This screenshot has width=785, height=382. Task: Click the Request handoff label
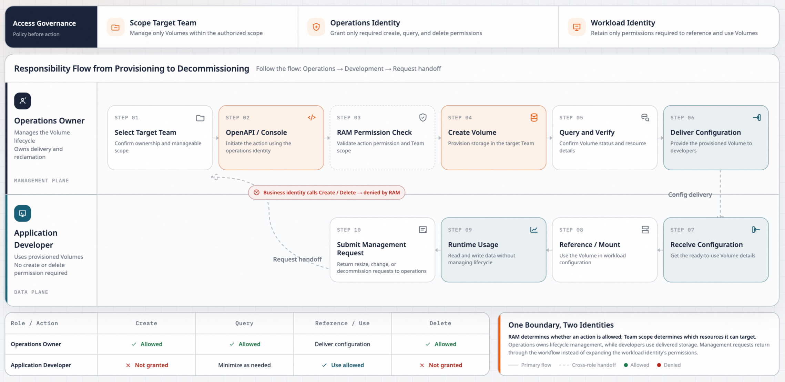point(297,259)
